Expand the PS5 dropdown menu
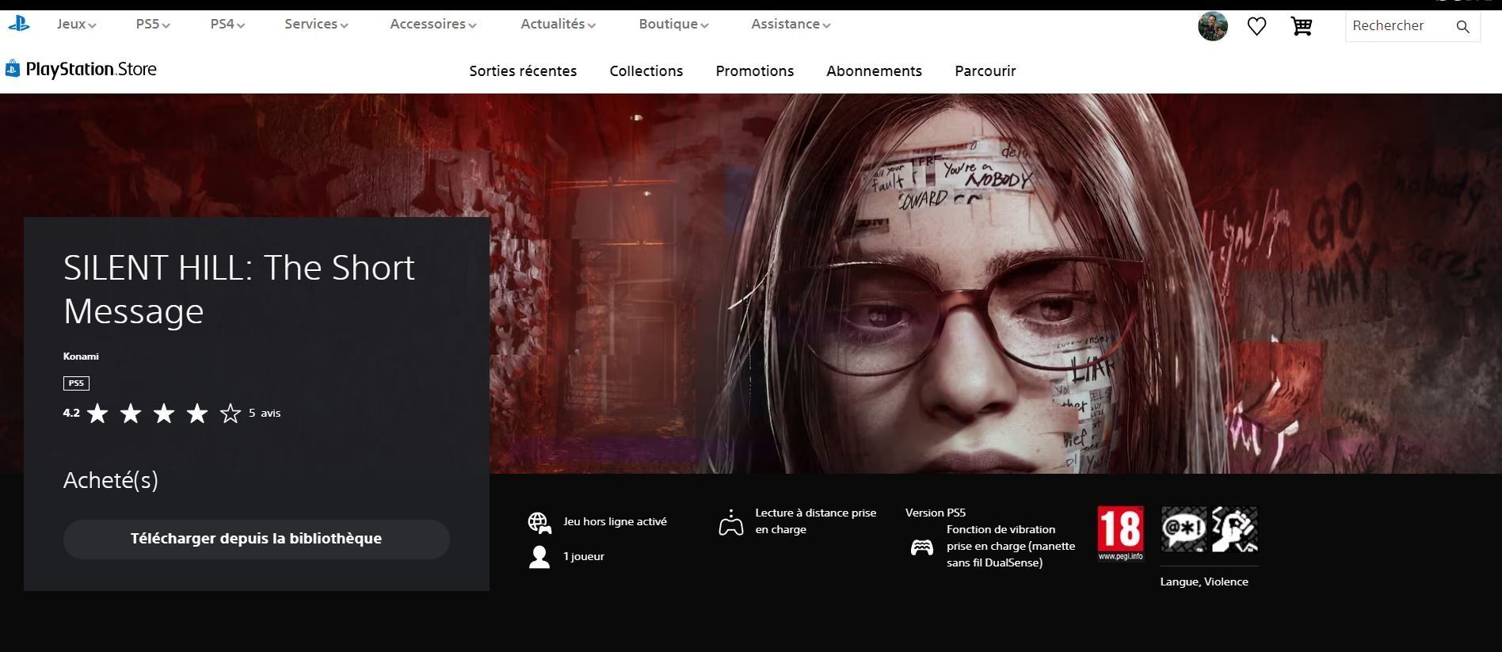 (x=153, y=25)
